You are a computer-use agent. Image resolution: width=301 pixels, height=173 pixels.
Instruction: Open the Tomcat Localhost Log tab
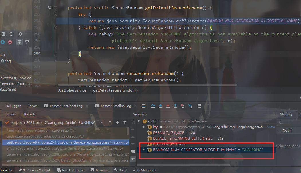click(64, 106)
